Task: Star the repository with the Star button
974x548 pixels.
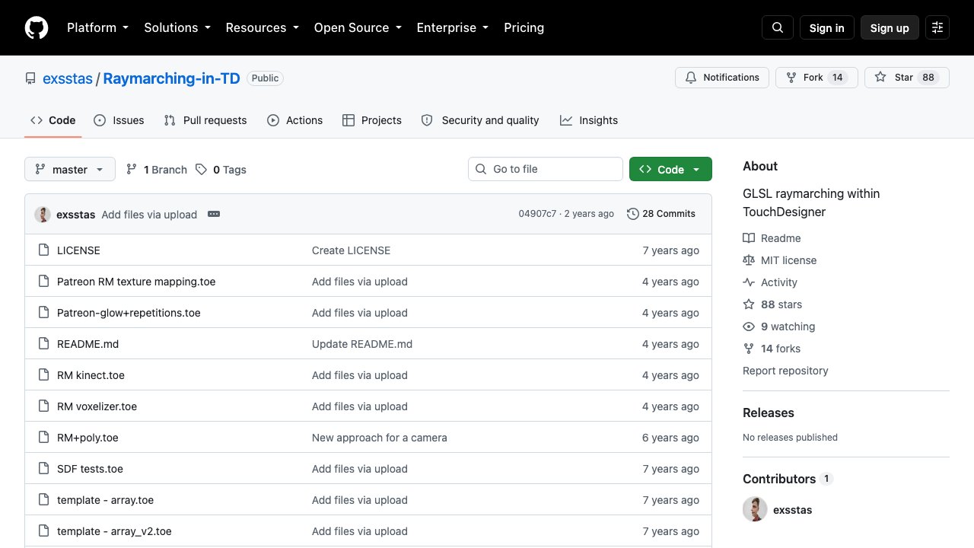Action: pos(907,78)
